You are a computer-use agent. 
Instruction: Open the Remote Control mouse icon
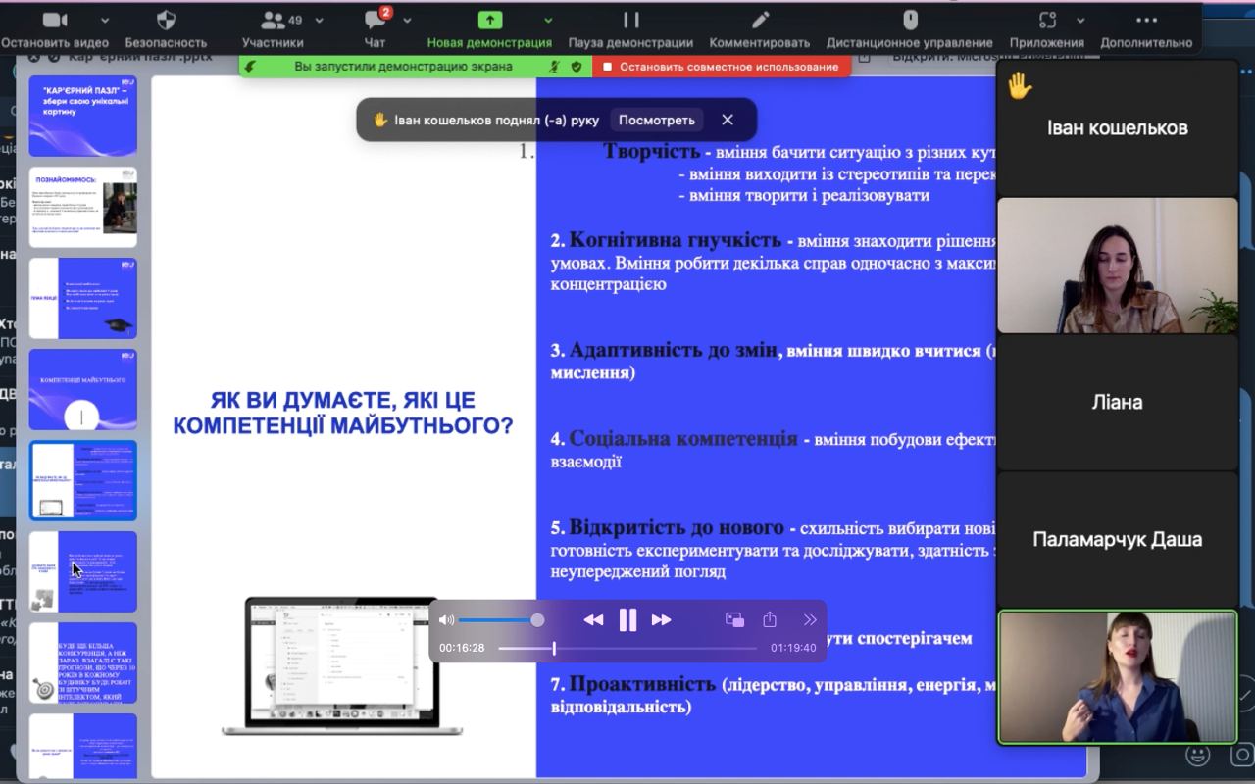(909, 21)
